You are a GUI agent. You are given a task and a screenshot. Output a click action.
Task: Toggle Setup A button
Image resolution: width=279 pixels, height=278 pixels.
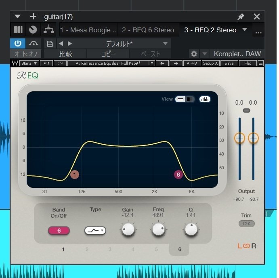pyautogui.click(x=210, y=63)
